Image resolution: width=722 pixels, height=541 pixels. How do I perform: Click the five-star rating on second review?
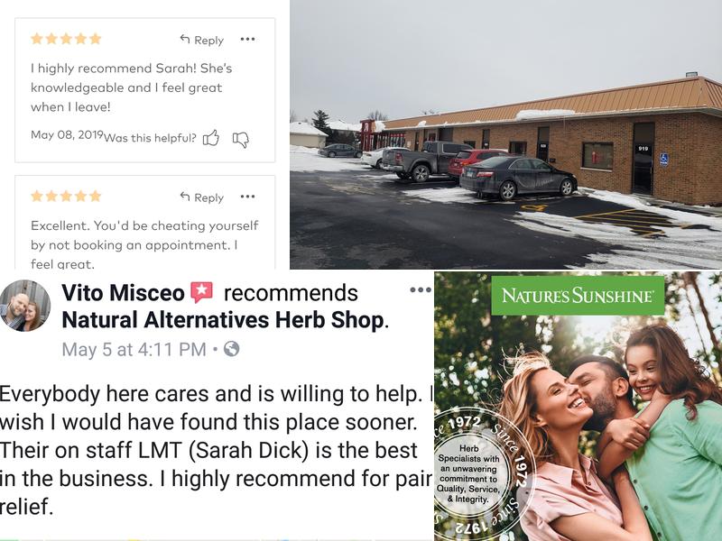(x=66, y=197)
